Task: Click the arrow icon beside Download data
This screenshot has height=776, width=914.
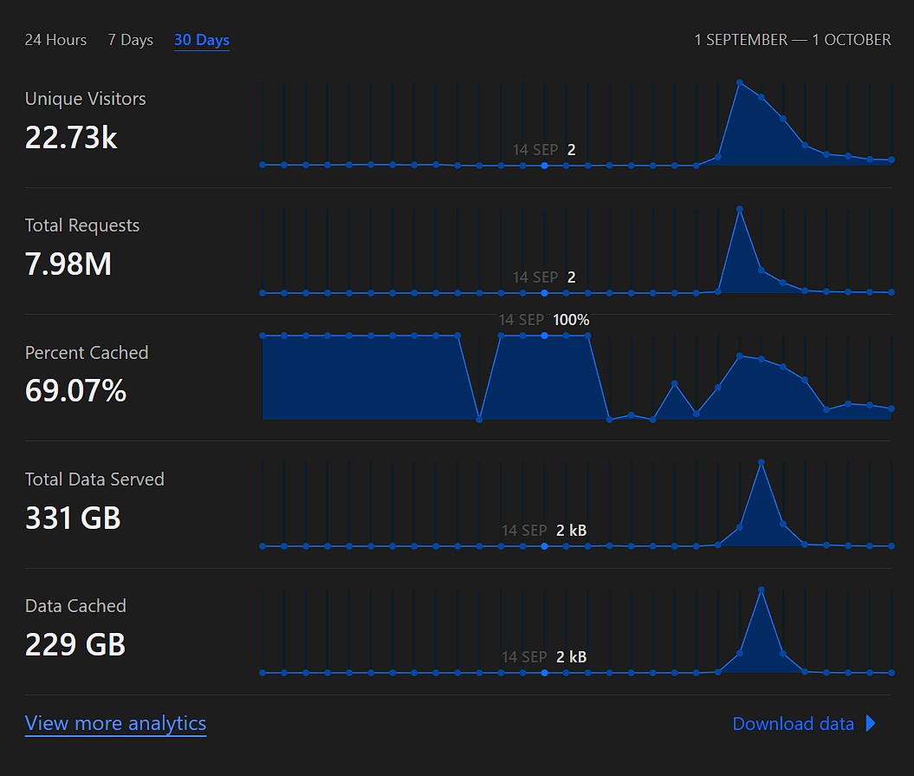Action: tap(871, 724)
